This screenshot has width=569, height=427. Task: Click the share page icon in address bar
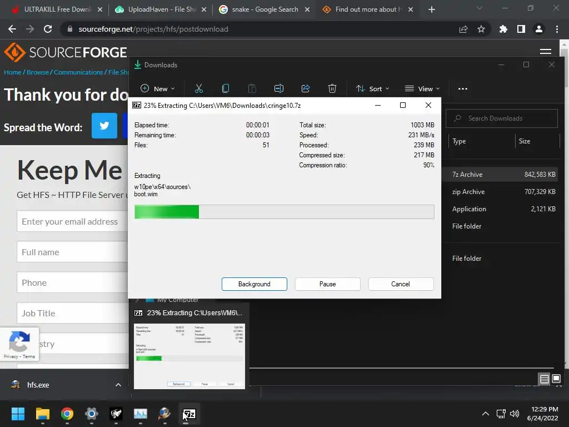pos(463,29)
